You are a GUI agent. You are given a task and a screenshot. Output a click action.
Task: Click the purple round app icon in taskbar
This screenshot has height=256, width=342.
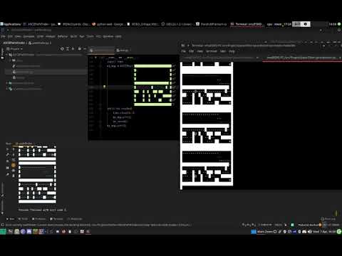(x=23, y=232)
